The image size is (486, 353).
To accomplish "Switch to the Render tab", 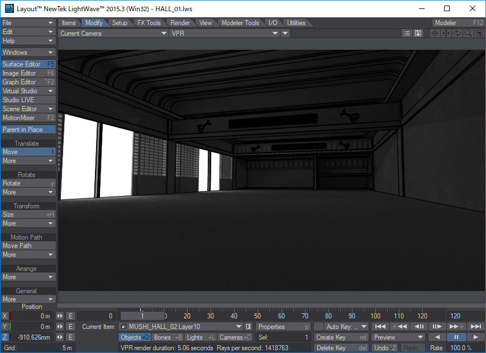I will click(180, 23).
